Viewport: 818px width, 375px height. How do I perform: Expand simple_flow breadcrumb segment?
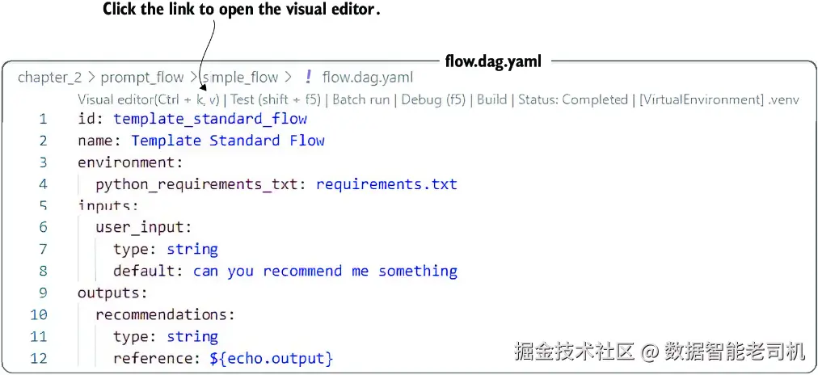(x=241, y=78)
